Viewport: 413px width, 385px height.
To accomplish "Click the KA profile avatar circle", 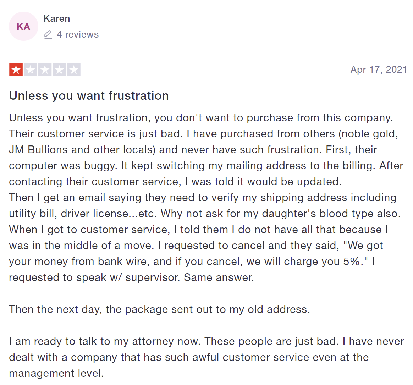I will (x=23, y=26).
